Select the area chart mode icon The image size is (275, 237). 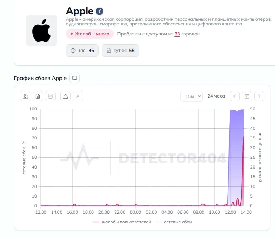65,96
